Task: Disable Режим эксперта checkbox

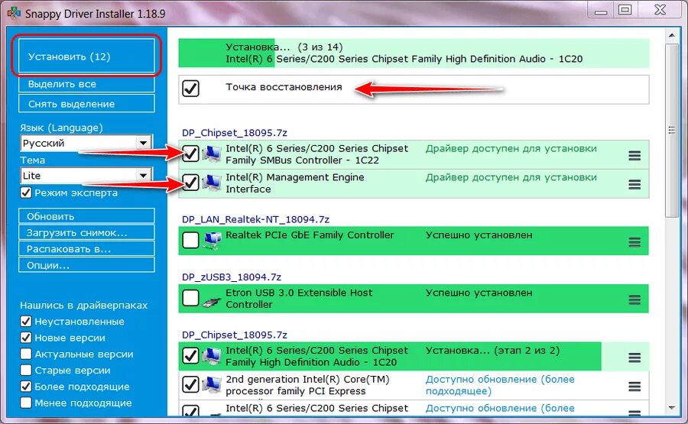Action: (26, 193)
